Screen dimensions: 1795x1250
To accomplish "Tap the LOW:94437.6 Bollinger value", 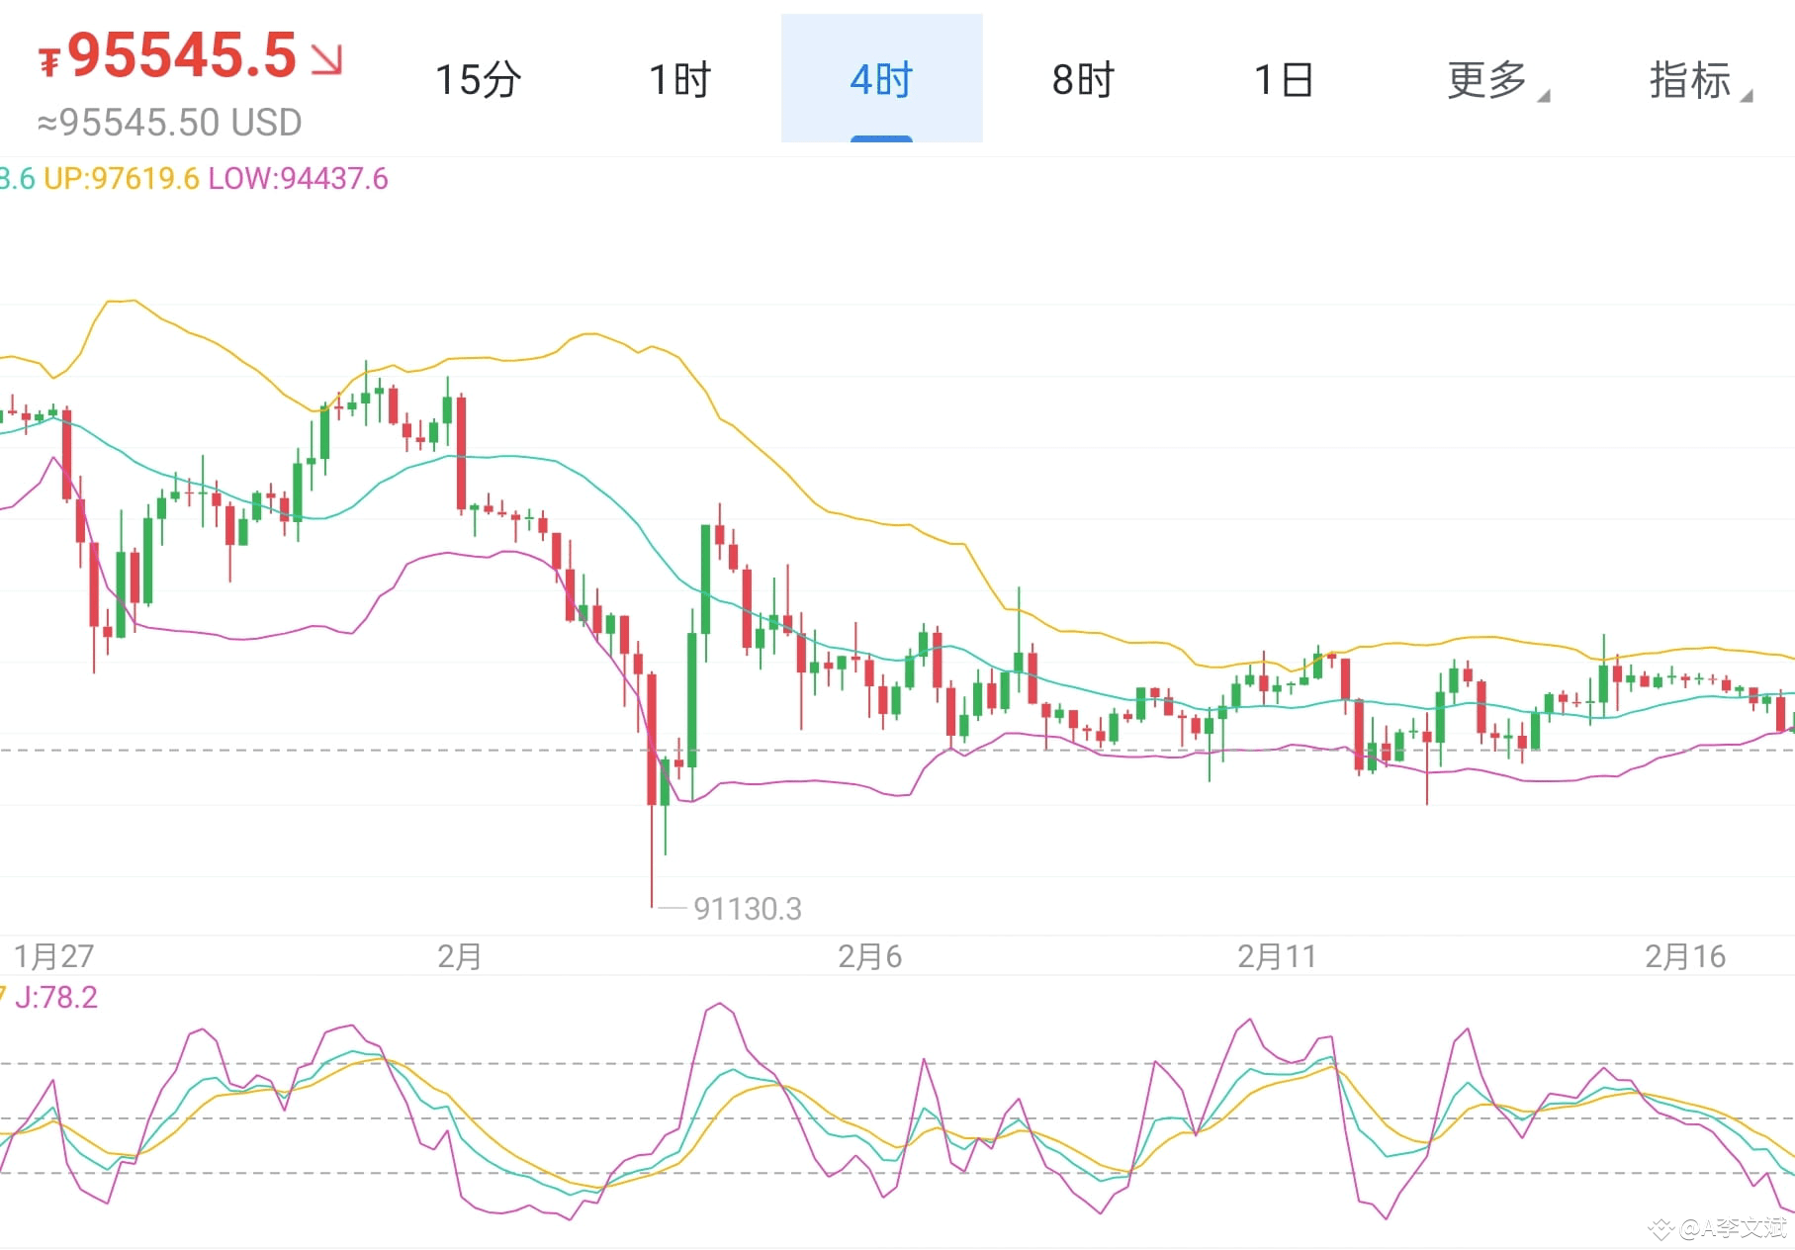I will tap(298, 179).
